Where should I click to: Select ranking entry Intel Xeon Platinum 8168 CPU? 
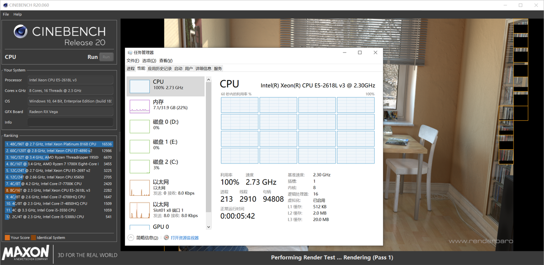coord(59,144)
